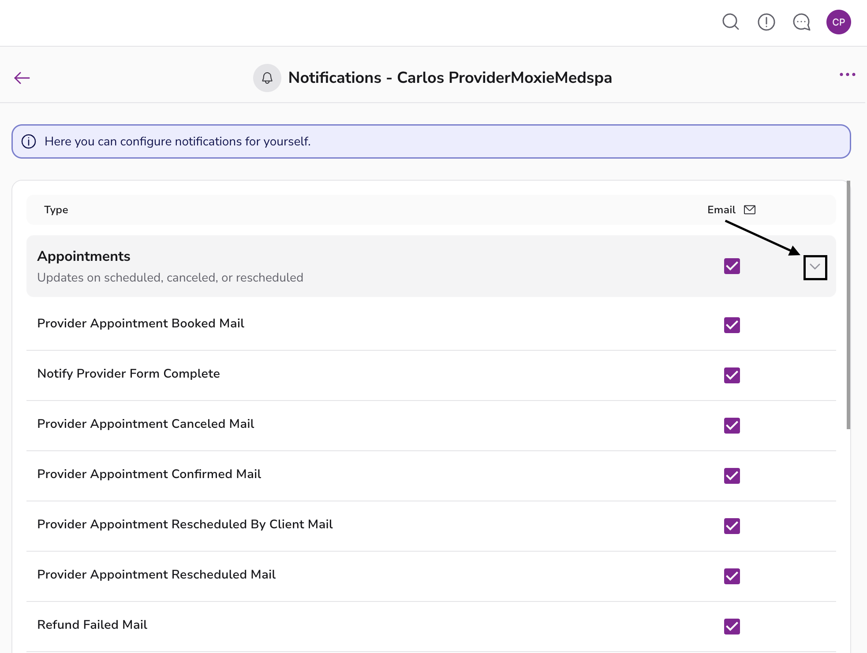Open the chat bubble icon
Viewport: 867px width, 653px height.
tap(801, 22)
